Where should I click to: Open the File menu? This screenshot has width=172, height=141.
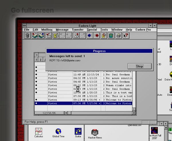pyautogui.click(x=27, y=30)
